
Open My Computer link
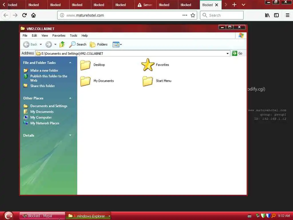[41, 117]
